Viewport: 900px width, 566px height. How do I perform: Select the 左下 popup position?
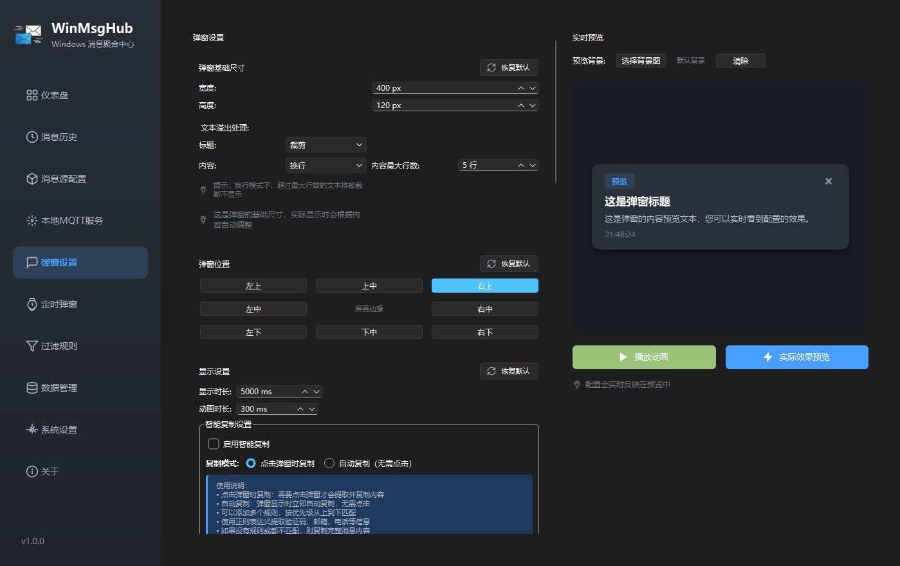pyautogui.click(x=253, y=331)
